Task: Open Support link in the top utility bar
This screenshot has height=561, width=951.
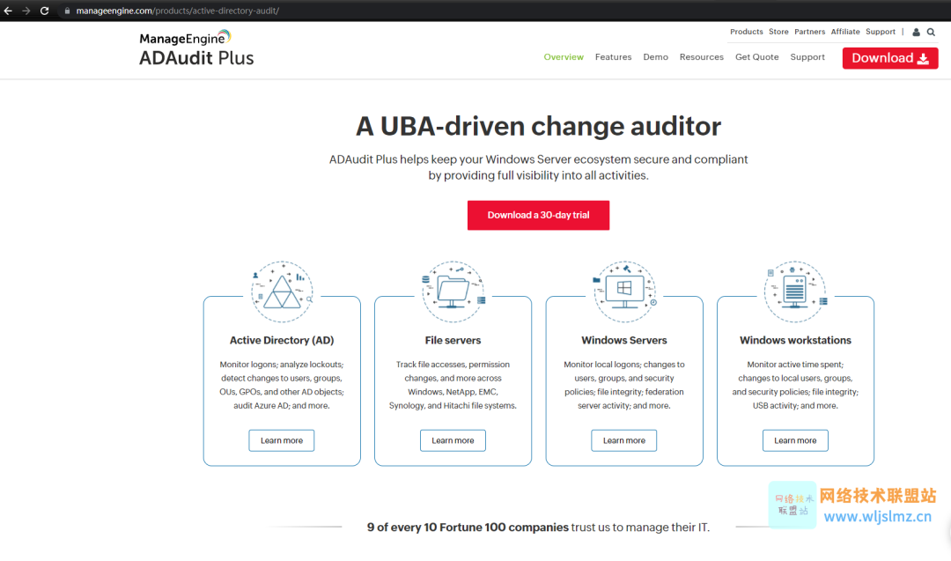Action: pos(881,32)
